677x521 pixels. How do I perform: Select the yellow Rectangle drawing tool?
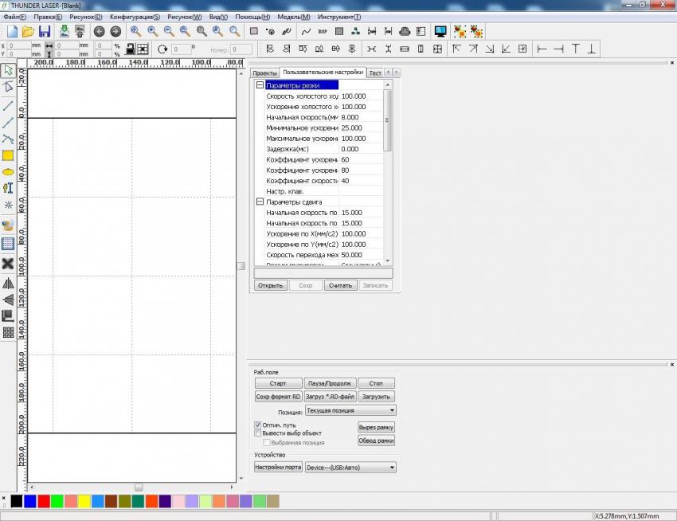tap(8, 155)
